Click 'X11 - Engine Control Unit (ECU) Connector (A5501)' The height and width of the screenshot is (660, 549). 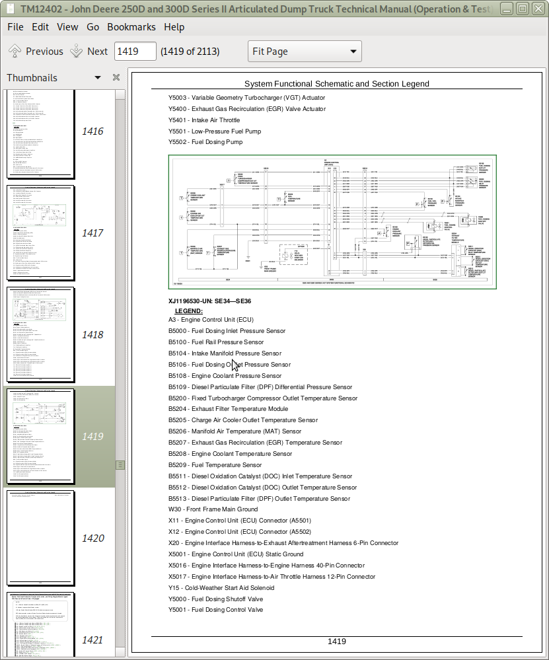240,520
